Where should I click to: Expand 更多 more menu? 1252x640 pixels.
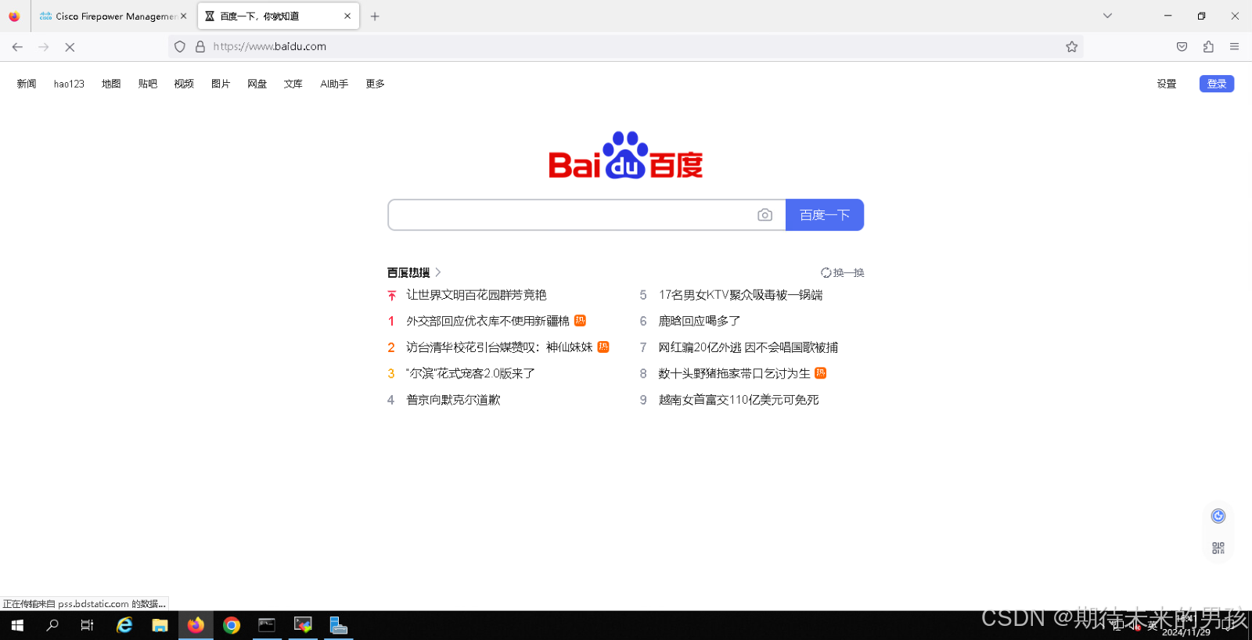(376, 84)
